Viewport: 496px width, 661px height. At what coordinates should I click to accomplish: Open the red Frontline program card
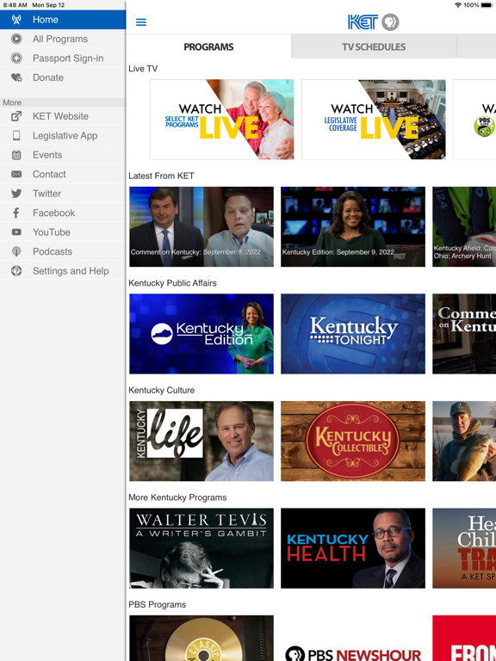(464, 639)
